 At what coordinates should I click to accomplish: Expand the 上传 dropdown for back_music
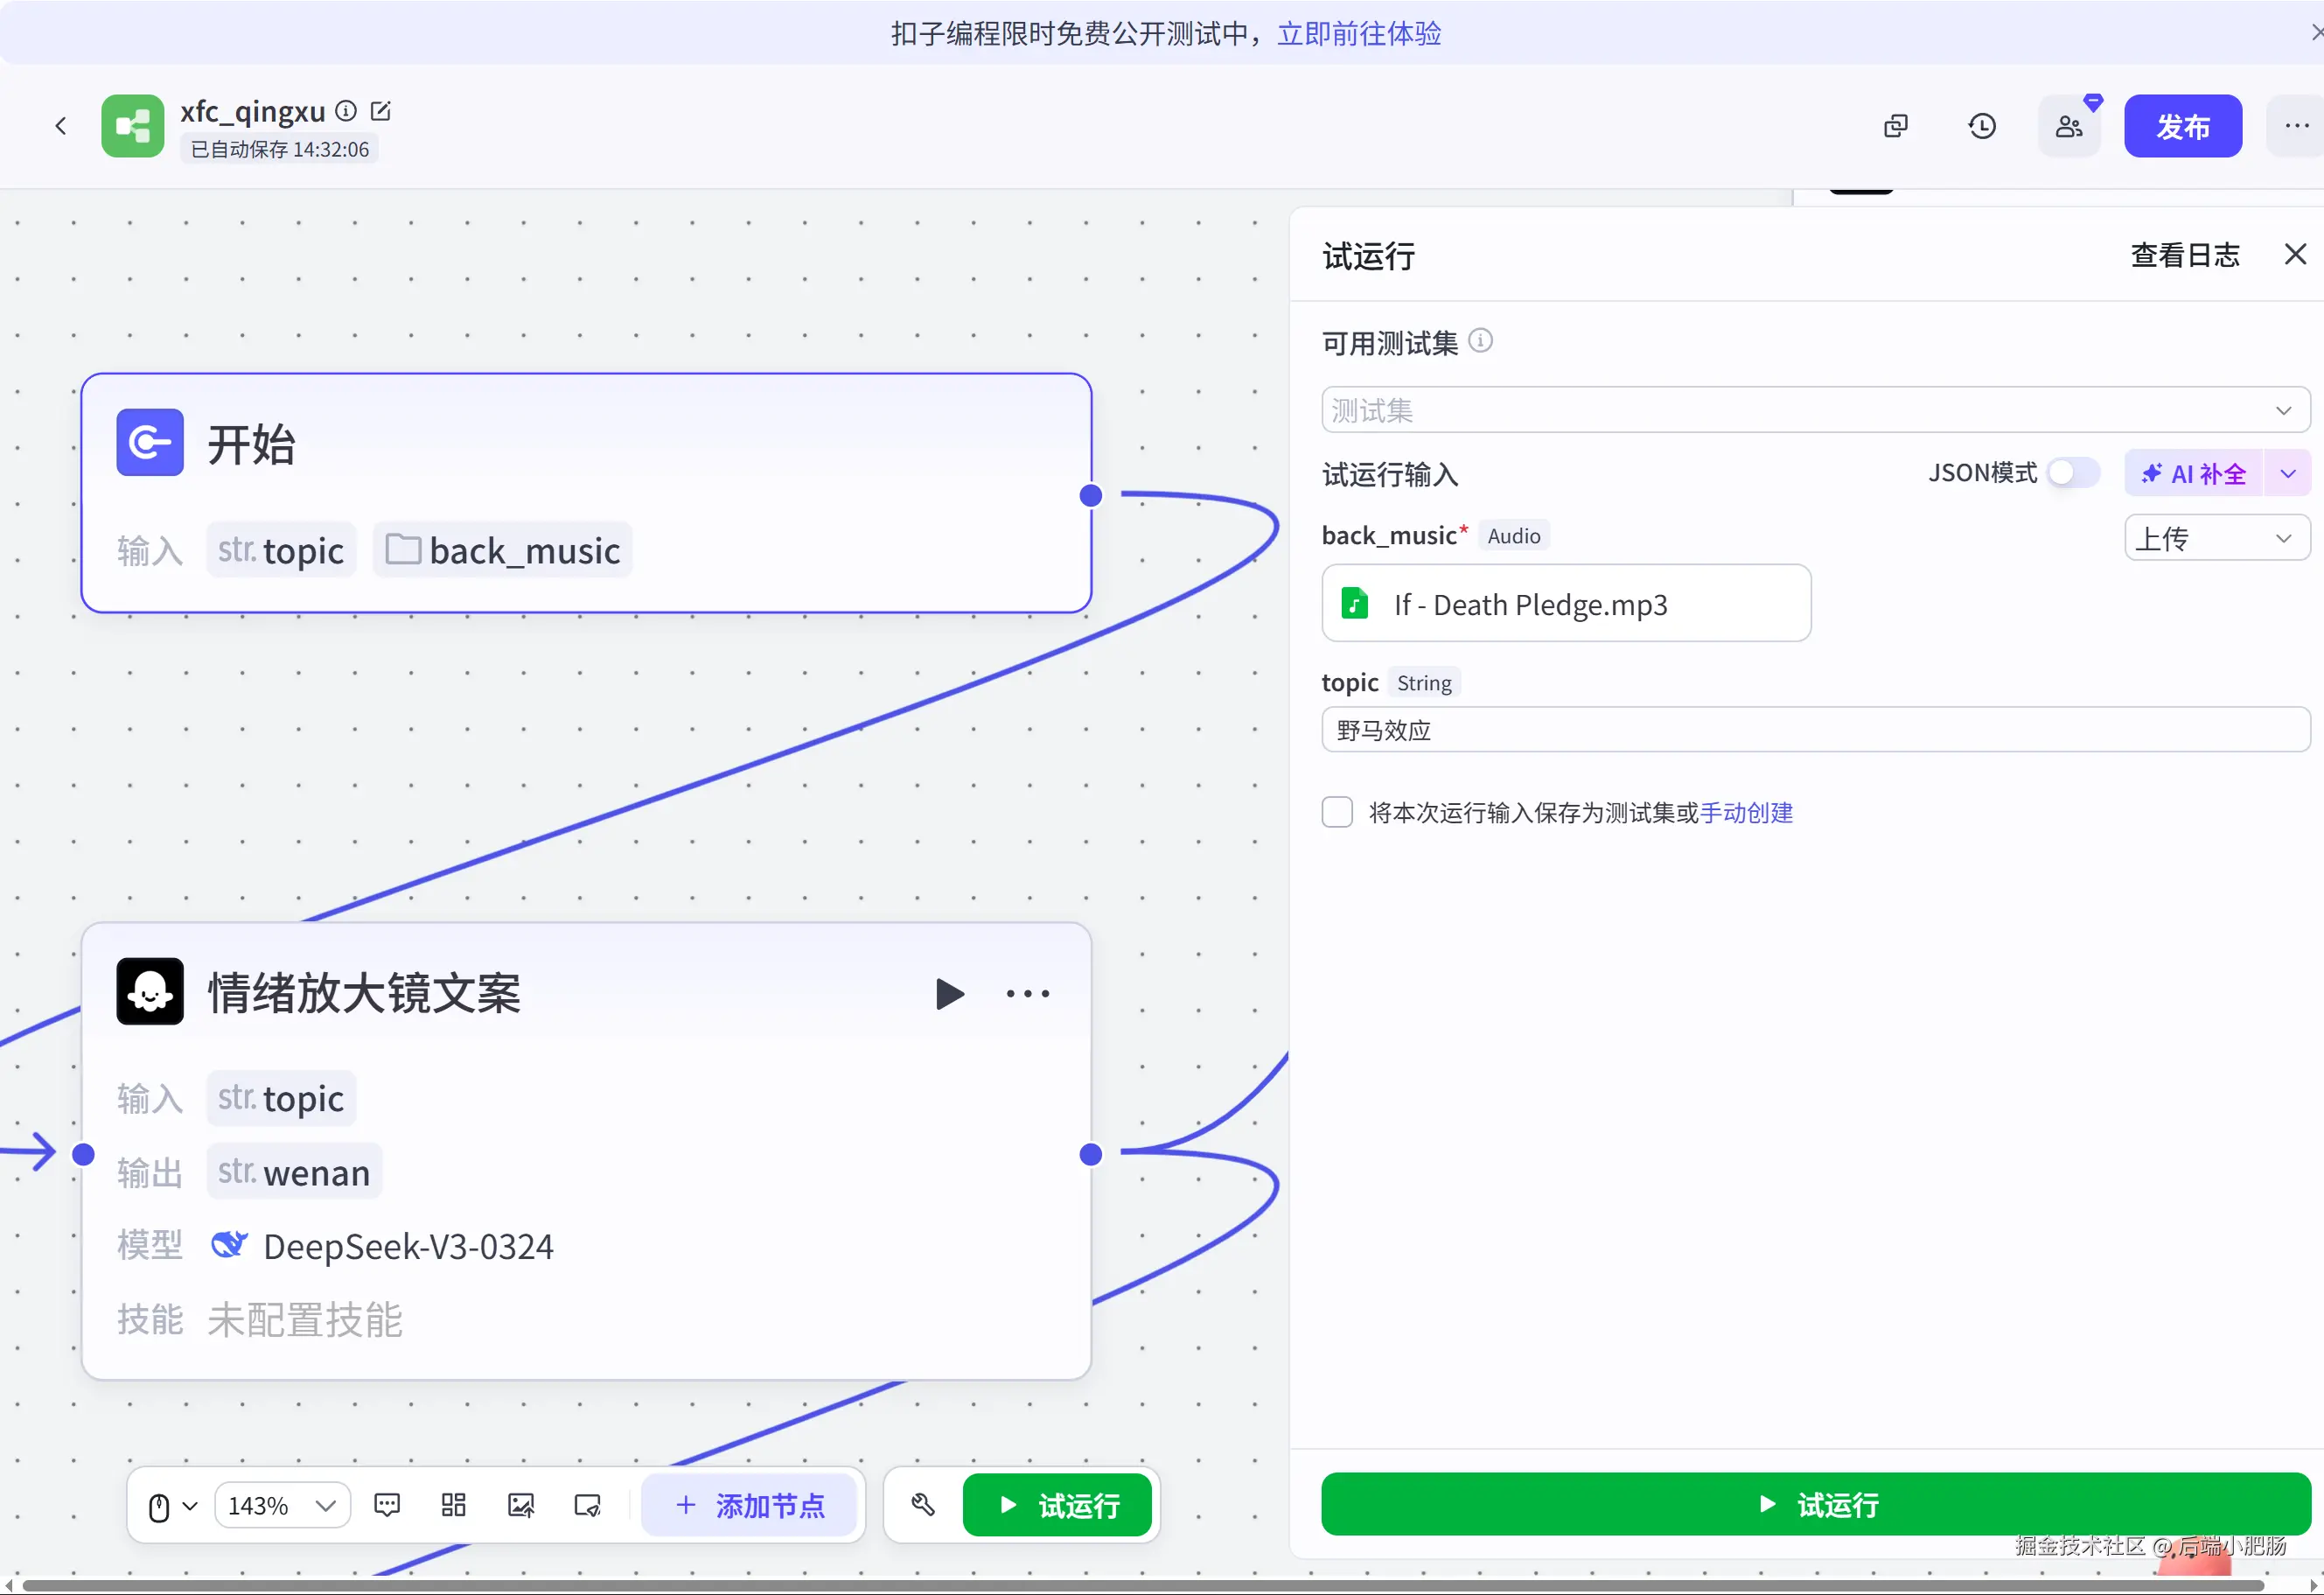pyautogui.click(x=2216, y=538)
